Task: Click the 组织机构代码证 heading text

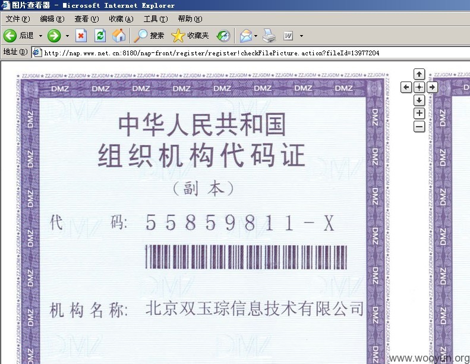Action: pos(201,155)
